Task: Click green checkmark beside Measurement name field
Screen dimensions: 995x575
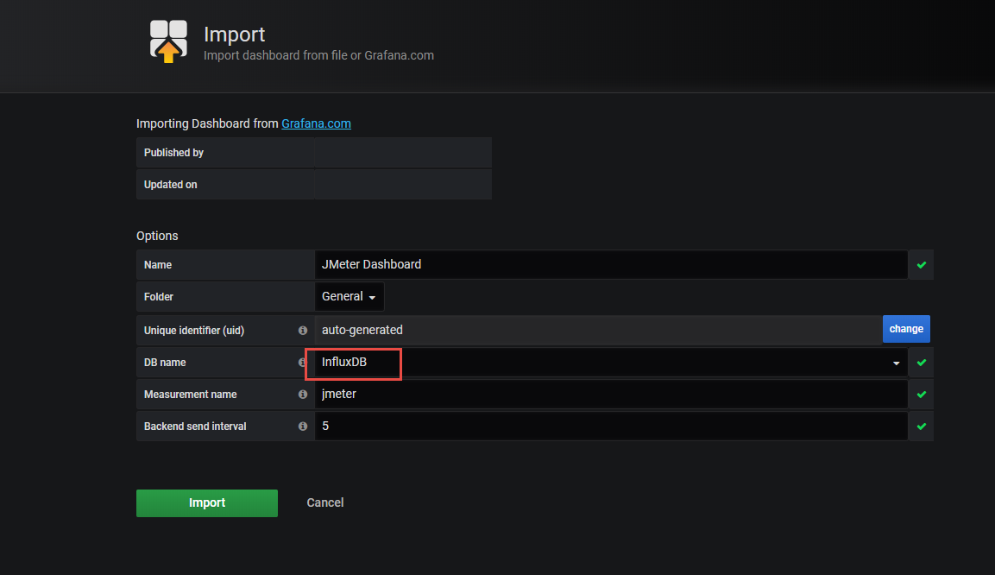Action: click(921, 395)
